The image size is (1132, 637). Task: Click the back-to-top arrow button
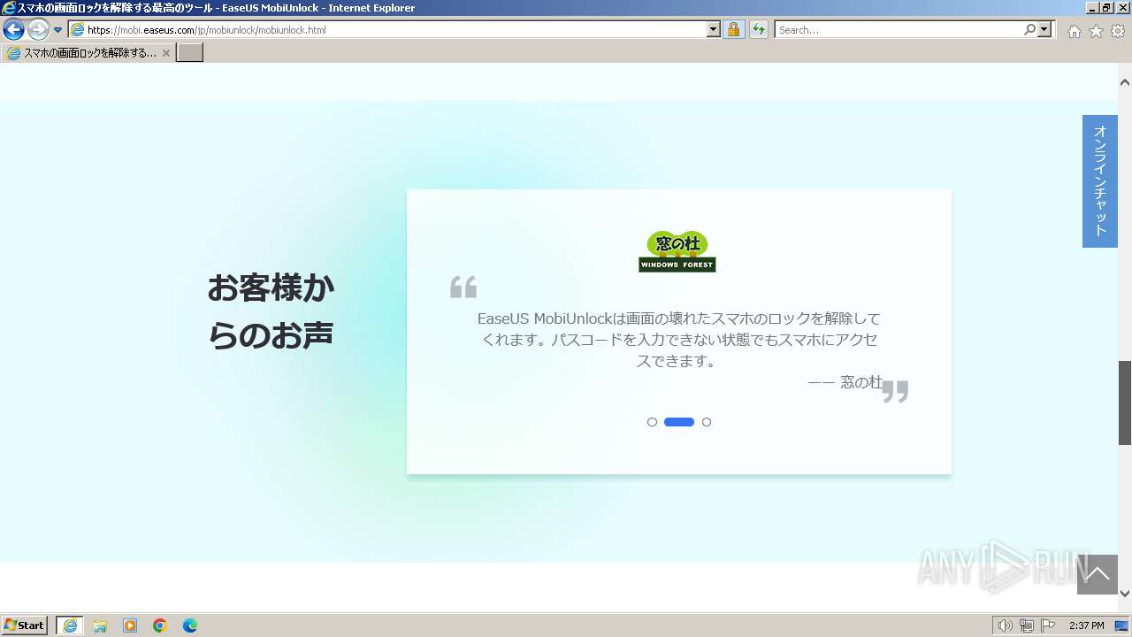pyautogui.click(x=1098, y=575)
